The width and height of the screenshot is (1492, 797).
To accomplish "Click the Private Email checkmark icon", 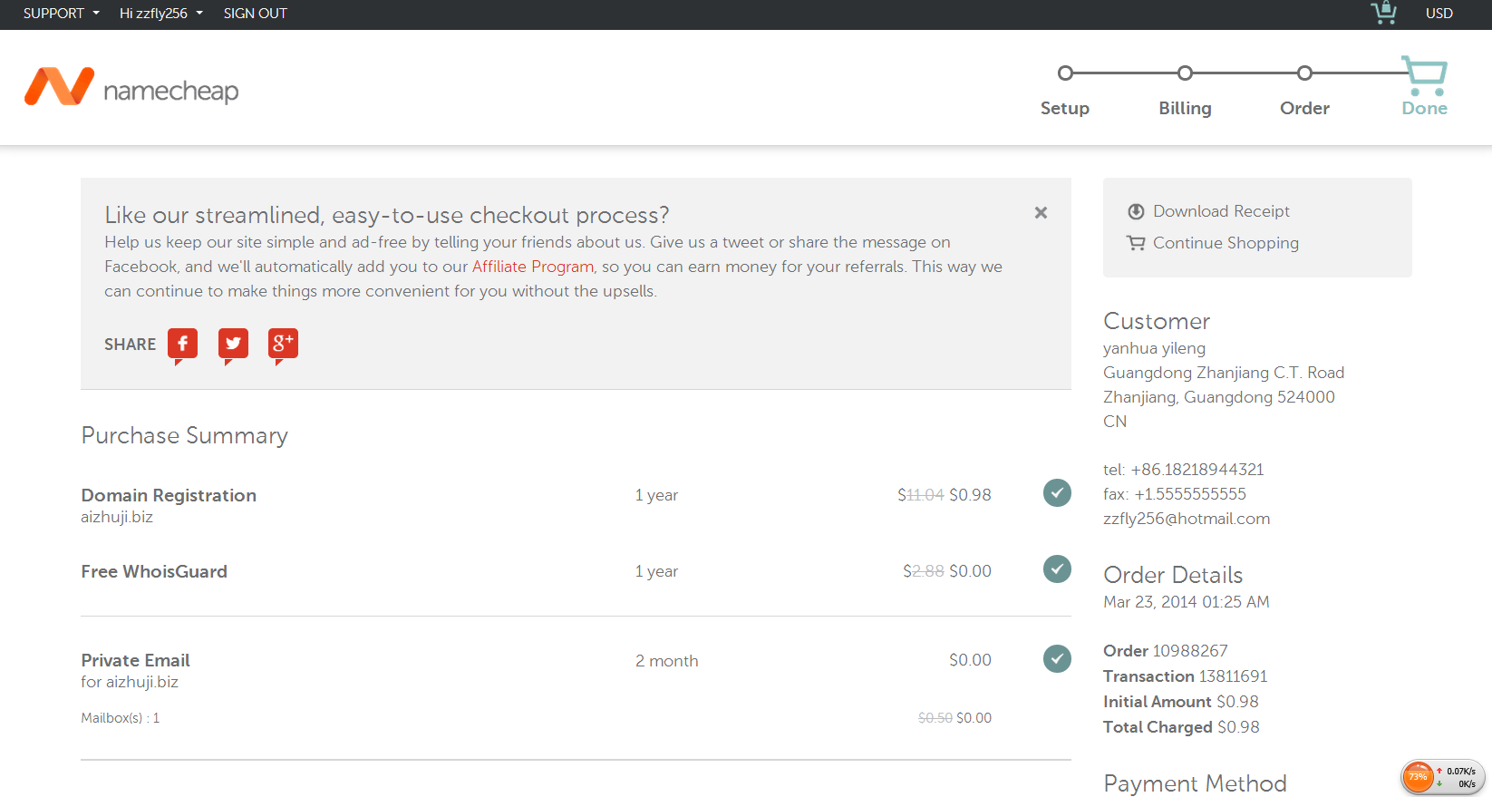I will click(1057, 658).
